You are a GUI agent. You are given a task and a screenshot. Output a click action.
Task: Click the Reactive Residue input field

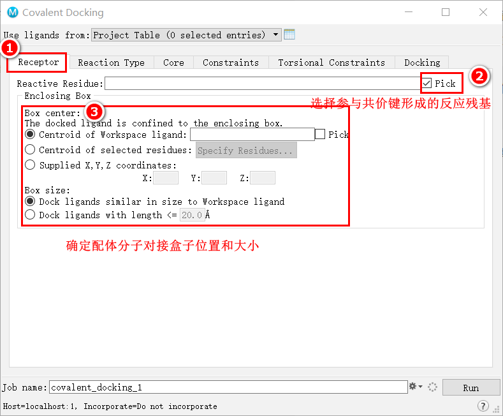pyautogui.click(x=263, y=83)
